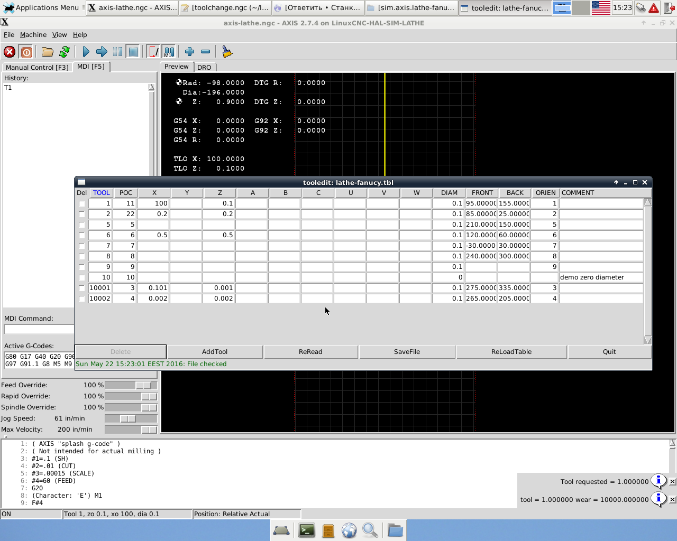The width and height of the screenshot is (677, 541).
Task: Toggle the machine power icon
Action: coord(26,52)
